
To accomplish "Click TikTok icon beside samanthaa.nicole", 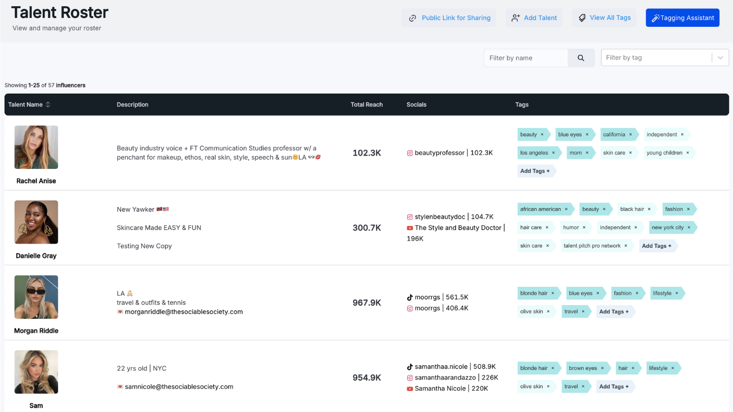I will (x=410, y=367).
